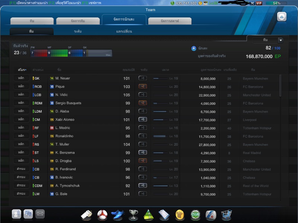
Task: Click Ronaldinho's 06 season badge
Action: click(x=52, y=136)
